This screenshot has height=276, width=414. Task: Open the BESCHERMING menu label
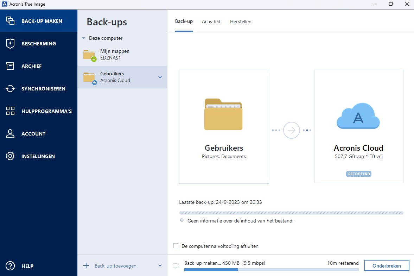click(39, 44)
